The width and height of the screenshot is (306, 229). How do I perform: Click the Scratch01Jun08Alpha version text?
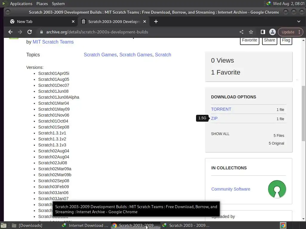(59, 97)
